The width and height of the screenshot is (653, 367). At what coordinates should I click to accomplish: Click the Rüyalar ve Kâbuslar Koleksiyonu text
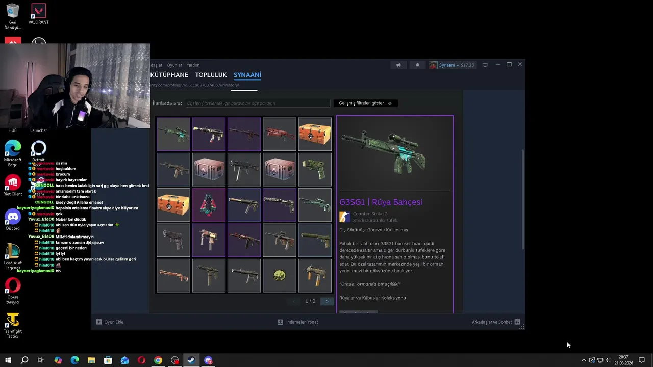pyautogui.click(x=372, y=298)
